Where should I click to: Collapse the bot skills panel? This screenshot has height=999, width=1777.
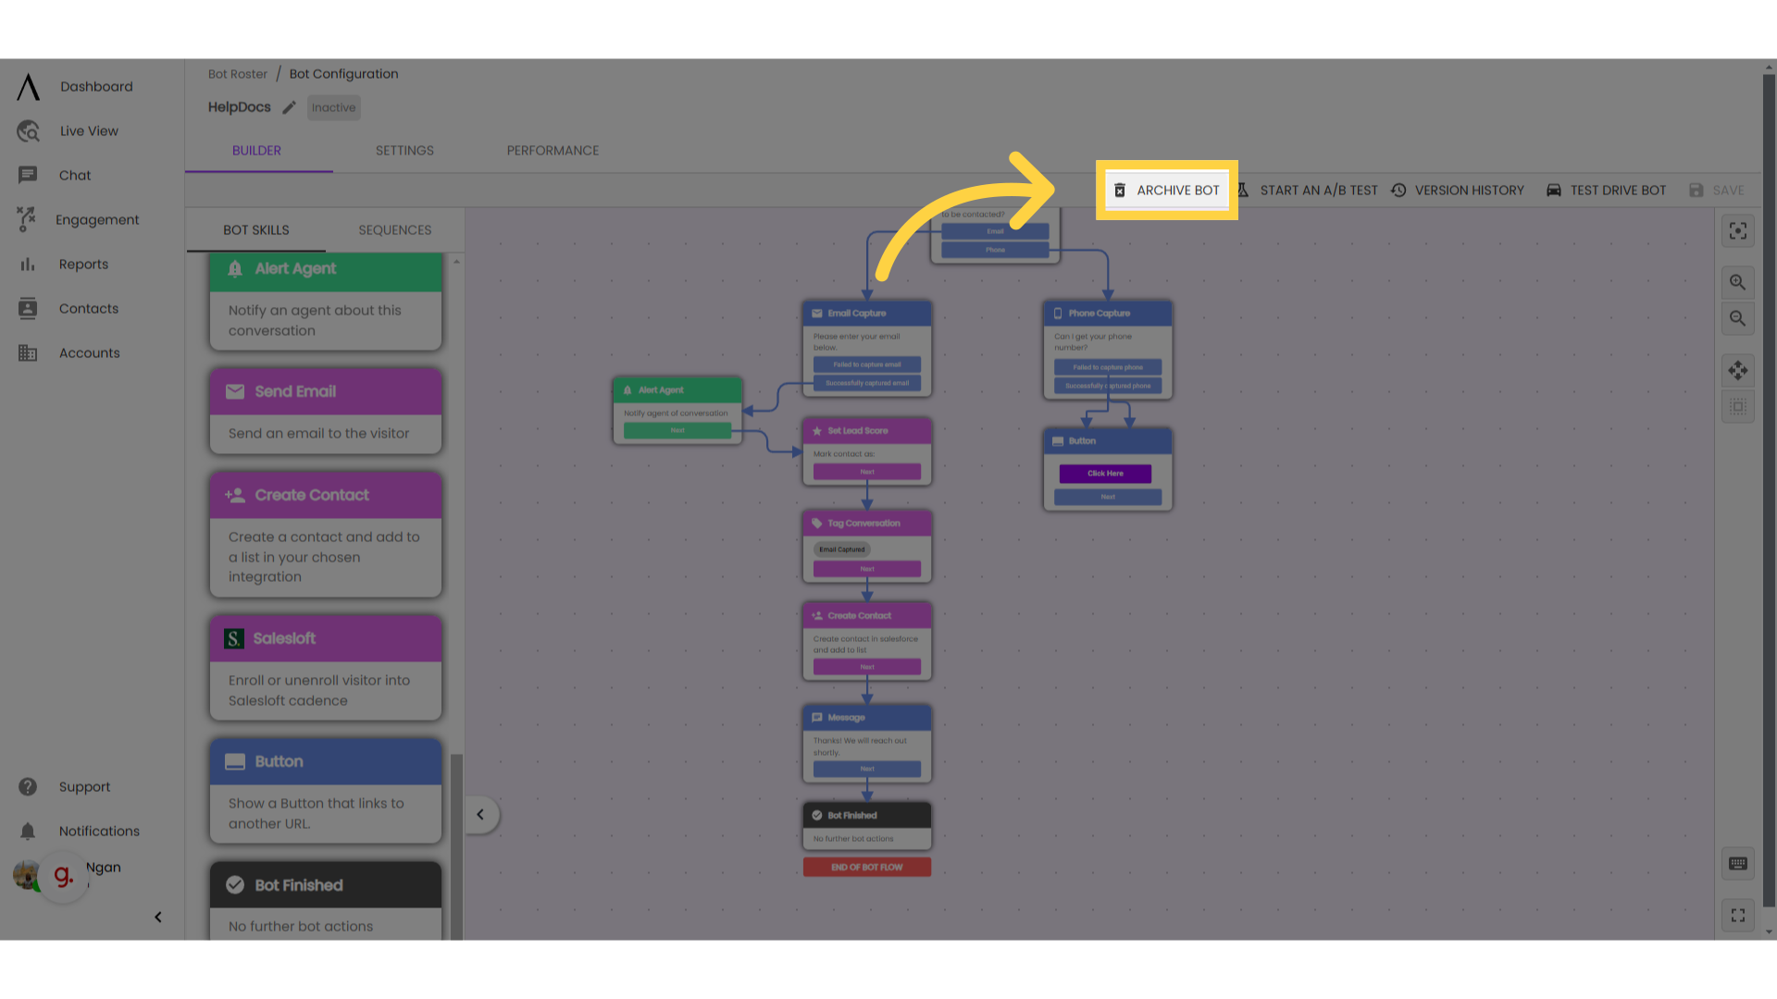(x=480, y=815)
